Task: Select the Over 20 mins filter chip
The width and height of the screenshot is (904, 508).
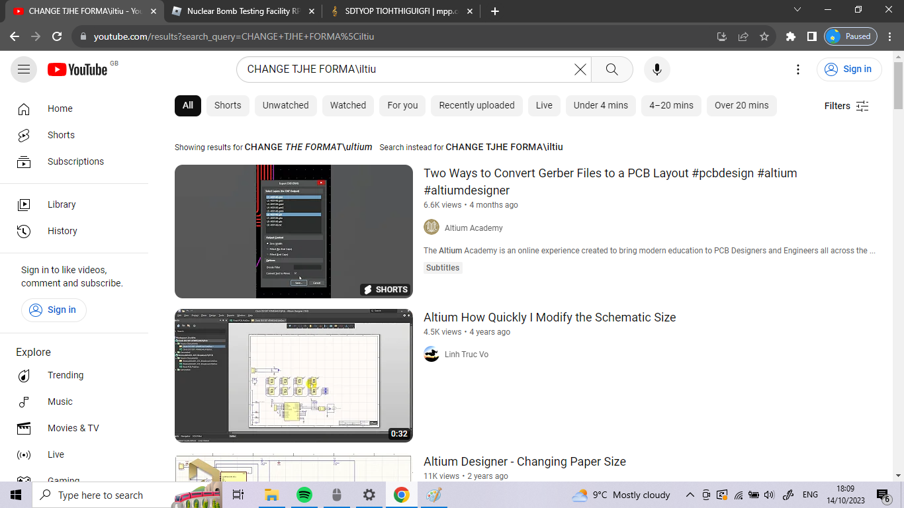Action: tap(742, 105)
